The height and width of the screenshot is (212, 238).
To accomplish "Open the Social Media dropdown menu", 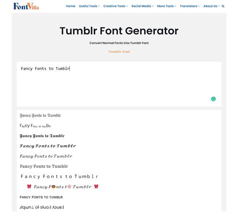I will [x=142, y=6].
